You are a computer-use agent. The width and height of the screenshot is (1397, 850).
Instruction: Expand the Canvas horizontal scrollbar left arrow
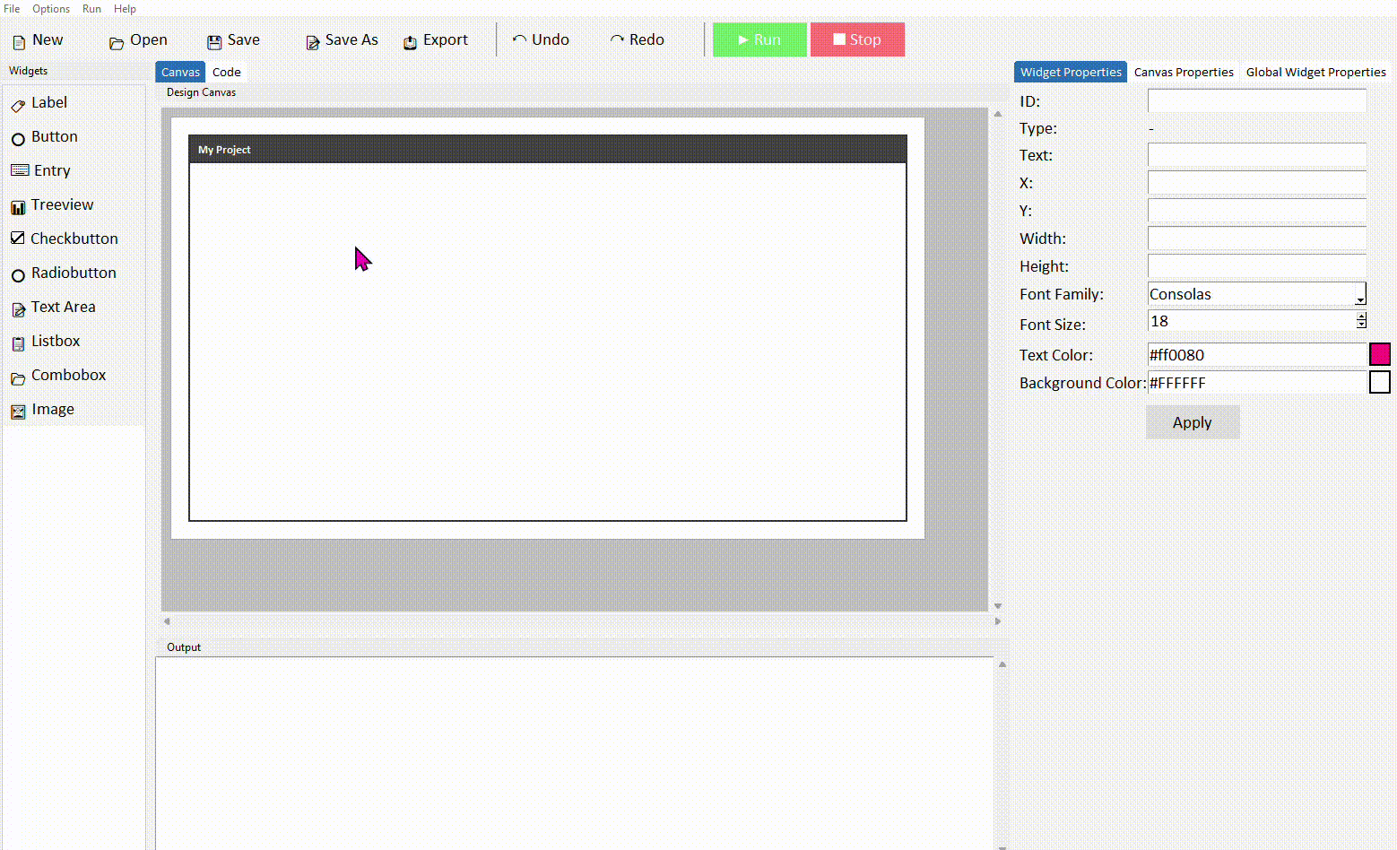point(167,620)
